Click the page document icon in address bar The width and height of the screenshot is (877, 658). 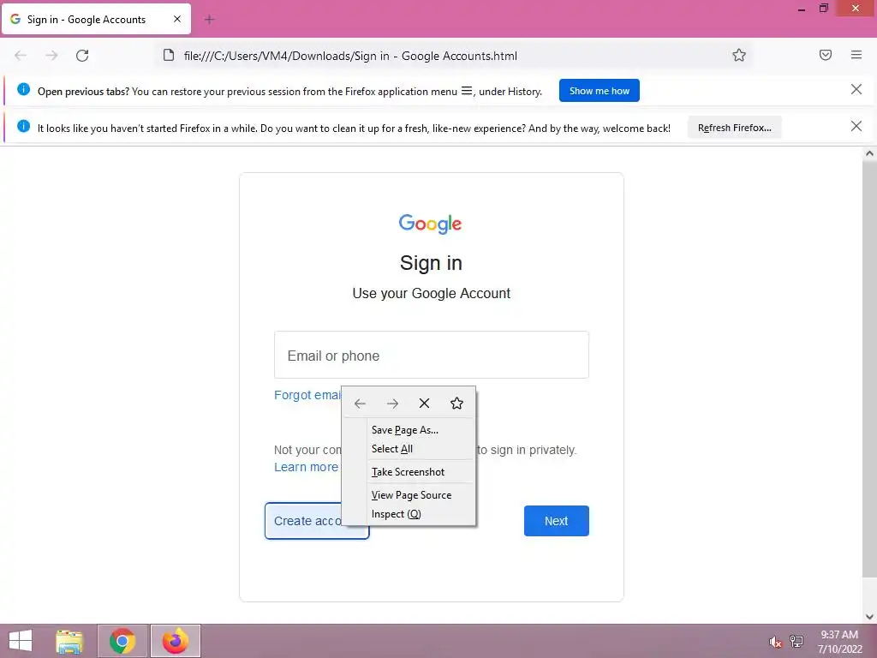click(169, 55)
